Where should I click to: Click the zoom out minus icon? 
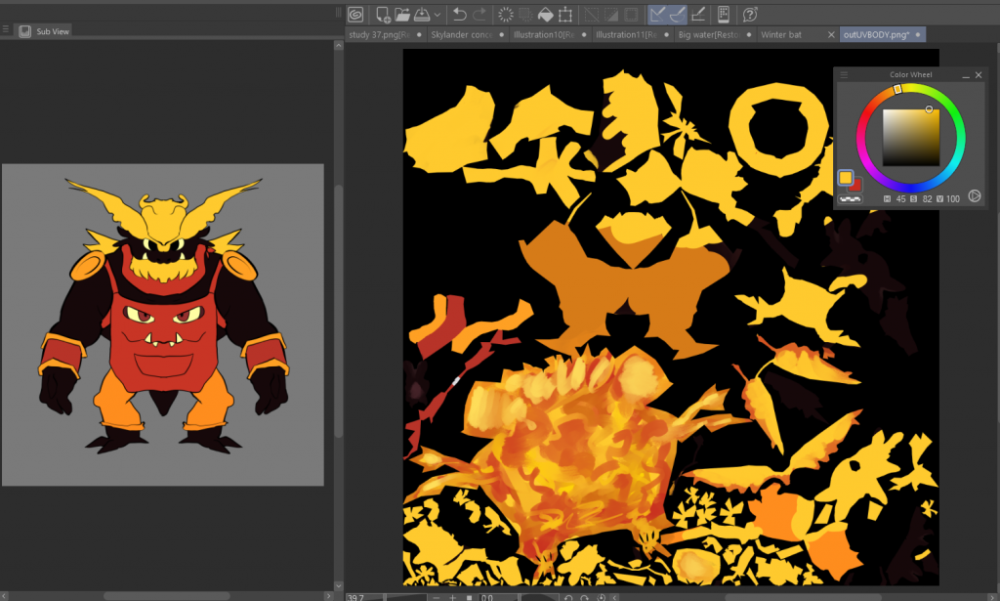tap(437, 597)
